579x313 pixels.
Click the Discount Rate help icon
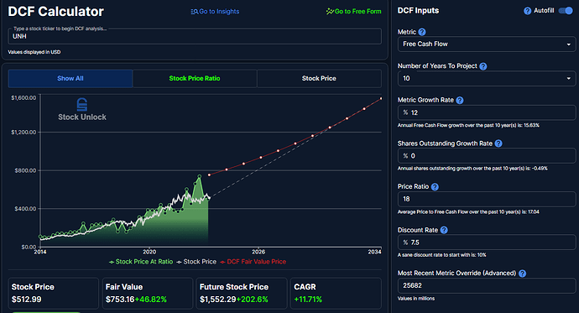click(x=444, y=230)
